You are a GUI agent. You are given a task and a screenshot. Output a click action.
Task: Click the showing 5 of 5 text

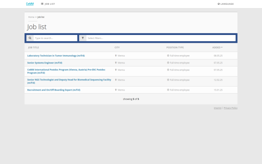click(131, 99)
